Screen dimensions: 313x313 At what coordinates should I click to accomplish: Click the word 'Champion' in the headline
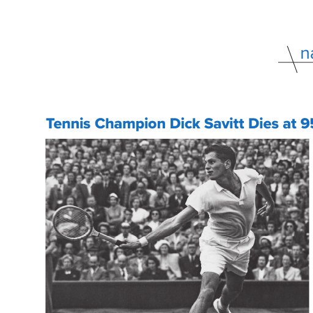[x=130, y=124]
